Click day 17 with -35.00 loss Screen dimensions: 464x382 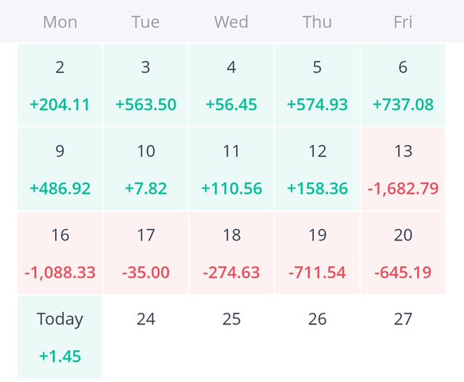pyautogui.click(x=146, y=254)
